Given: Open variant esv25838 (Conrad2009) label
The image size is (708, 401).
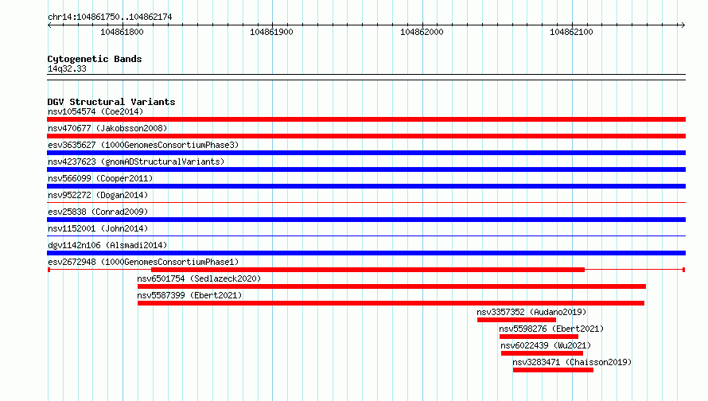Looking at the screenshot, I should point(98,212).
